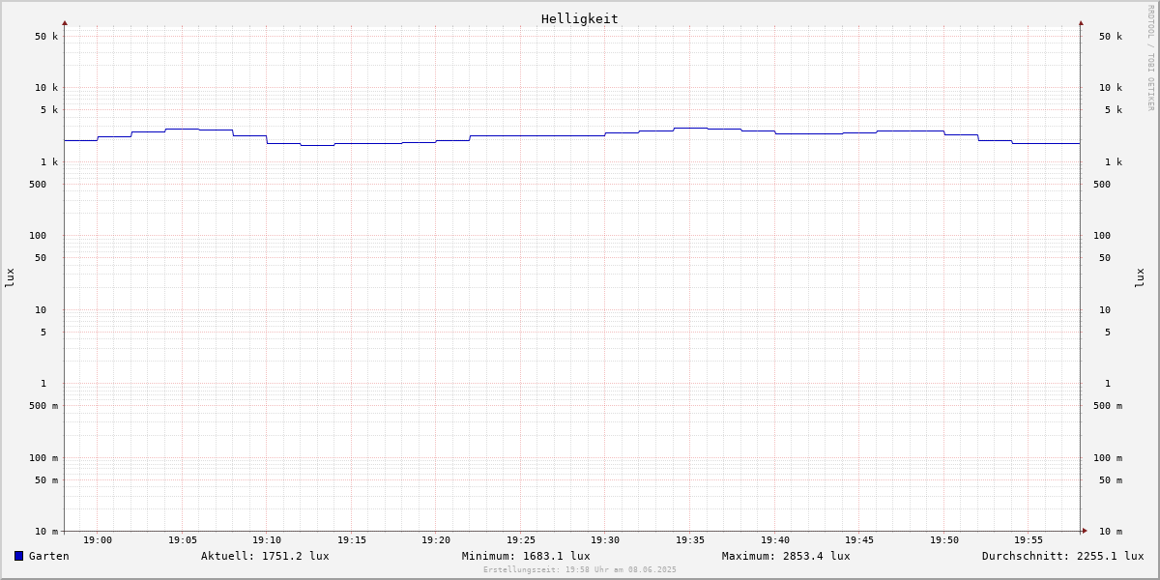Image resolution: width=1160 pixels, height=580 pixels.
Task: Click the 19:25 time axis label
Action: [521, 540]
